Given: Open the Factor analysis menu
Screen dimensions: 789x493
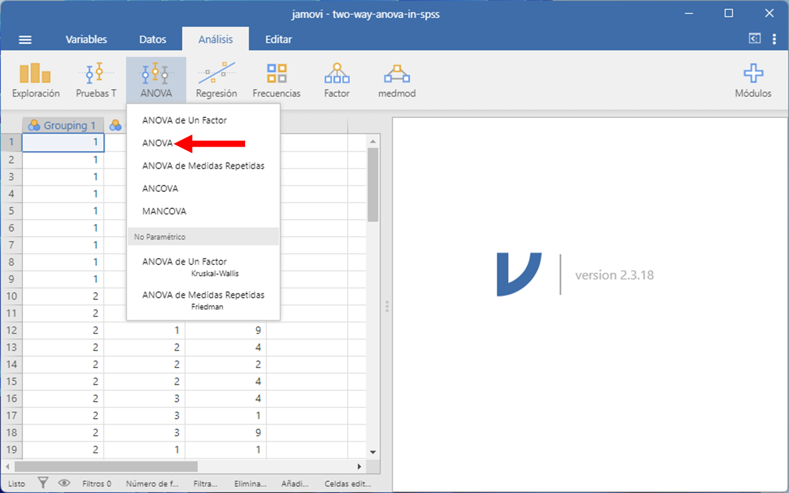Looking at the screenshot, I should [x=337, y=80].
